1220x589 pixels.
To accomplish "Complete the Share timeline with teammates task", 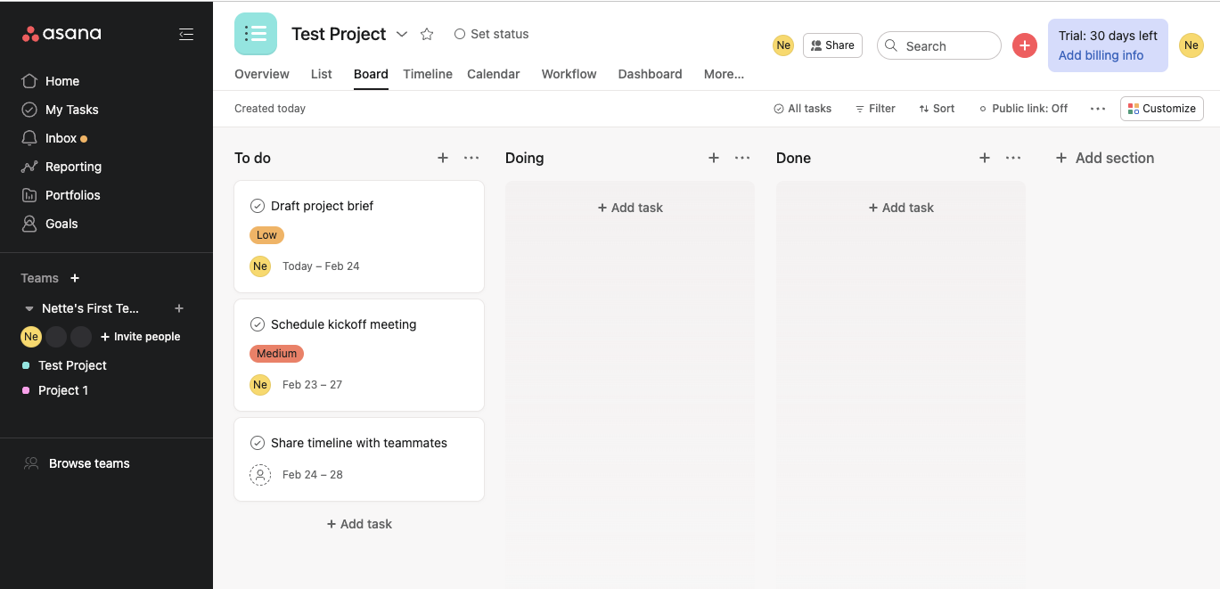I will pyautogui.click(x=258, y=443).
